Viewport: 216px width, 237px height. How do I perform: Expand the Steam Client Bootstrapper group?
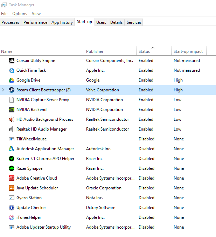pos(3,90)
